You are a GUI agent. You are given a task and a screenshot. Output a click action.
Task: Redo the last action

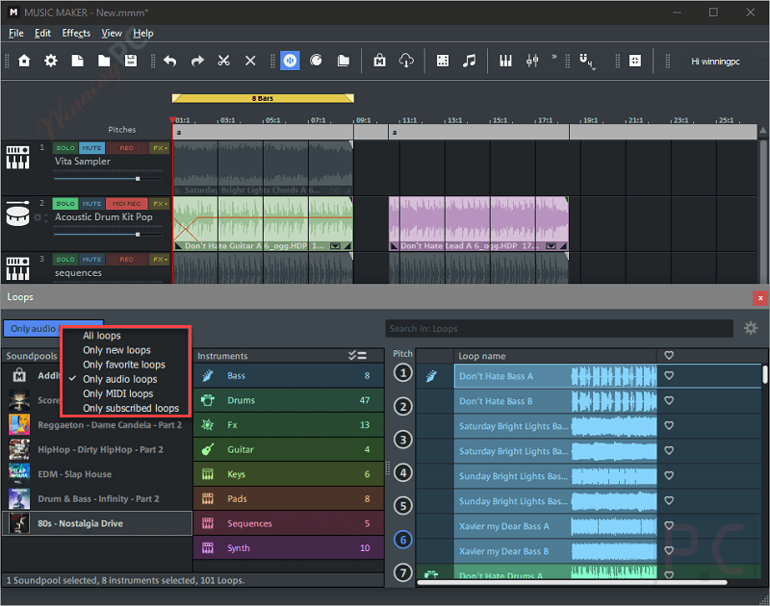point(197,61)
